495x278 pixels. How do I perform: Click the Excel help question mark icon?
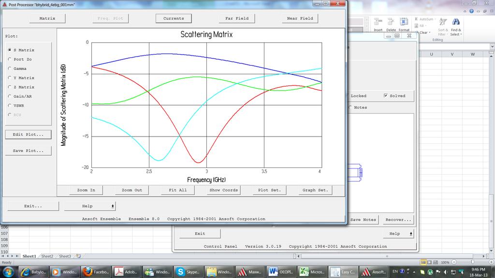(471, 11)
